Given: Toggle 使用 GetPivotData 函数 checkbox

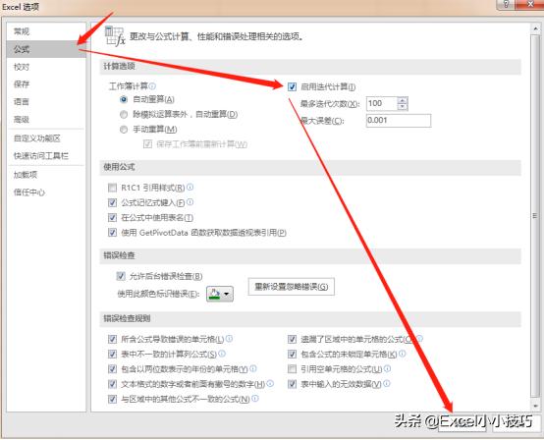Looking at the screenshot, I should click(112, 233).
